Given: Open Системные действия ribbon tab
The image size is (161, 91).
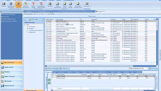Looking at the screenshot, I should coord(68,1).
